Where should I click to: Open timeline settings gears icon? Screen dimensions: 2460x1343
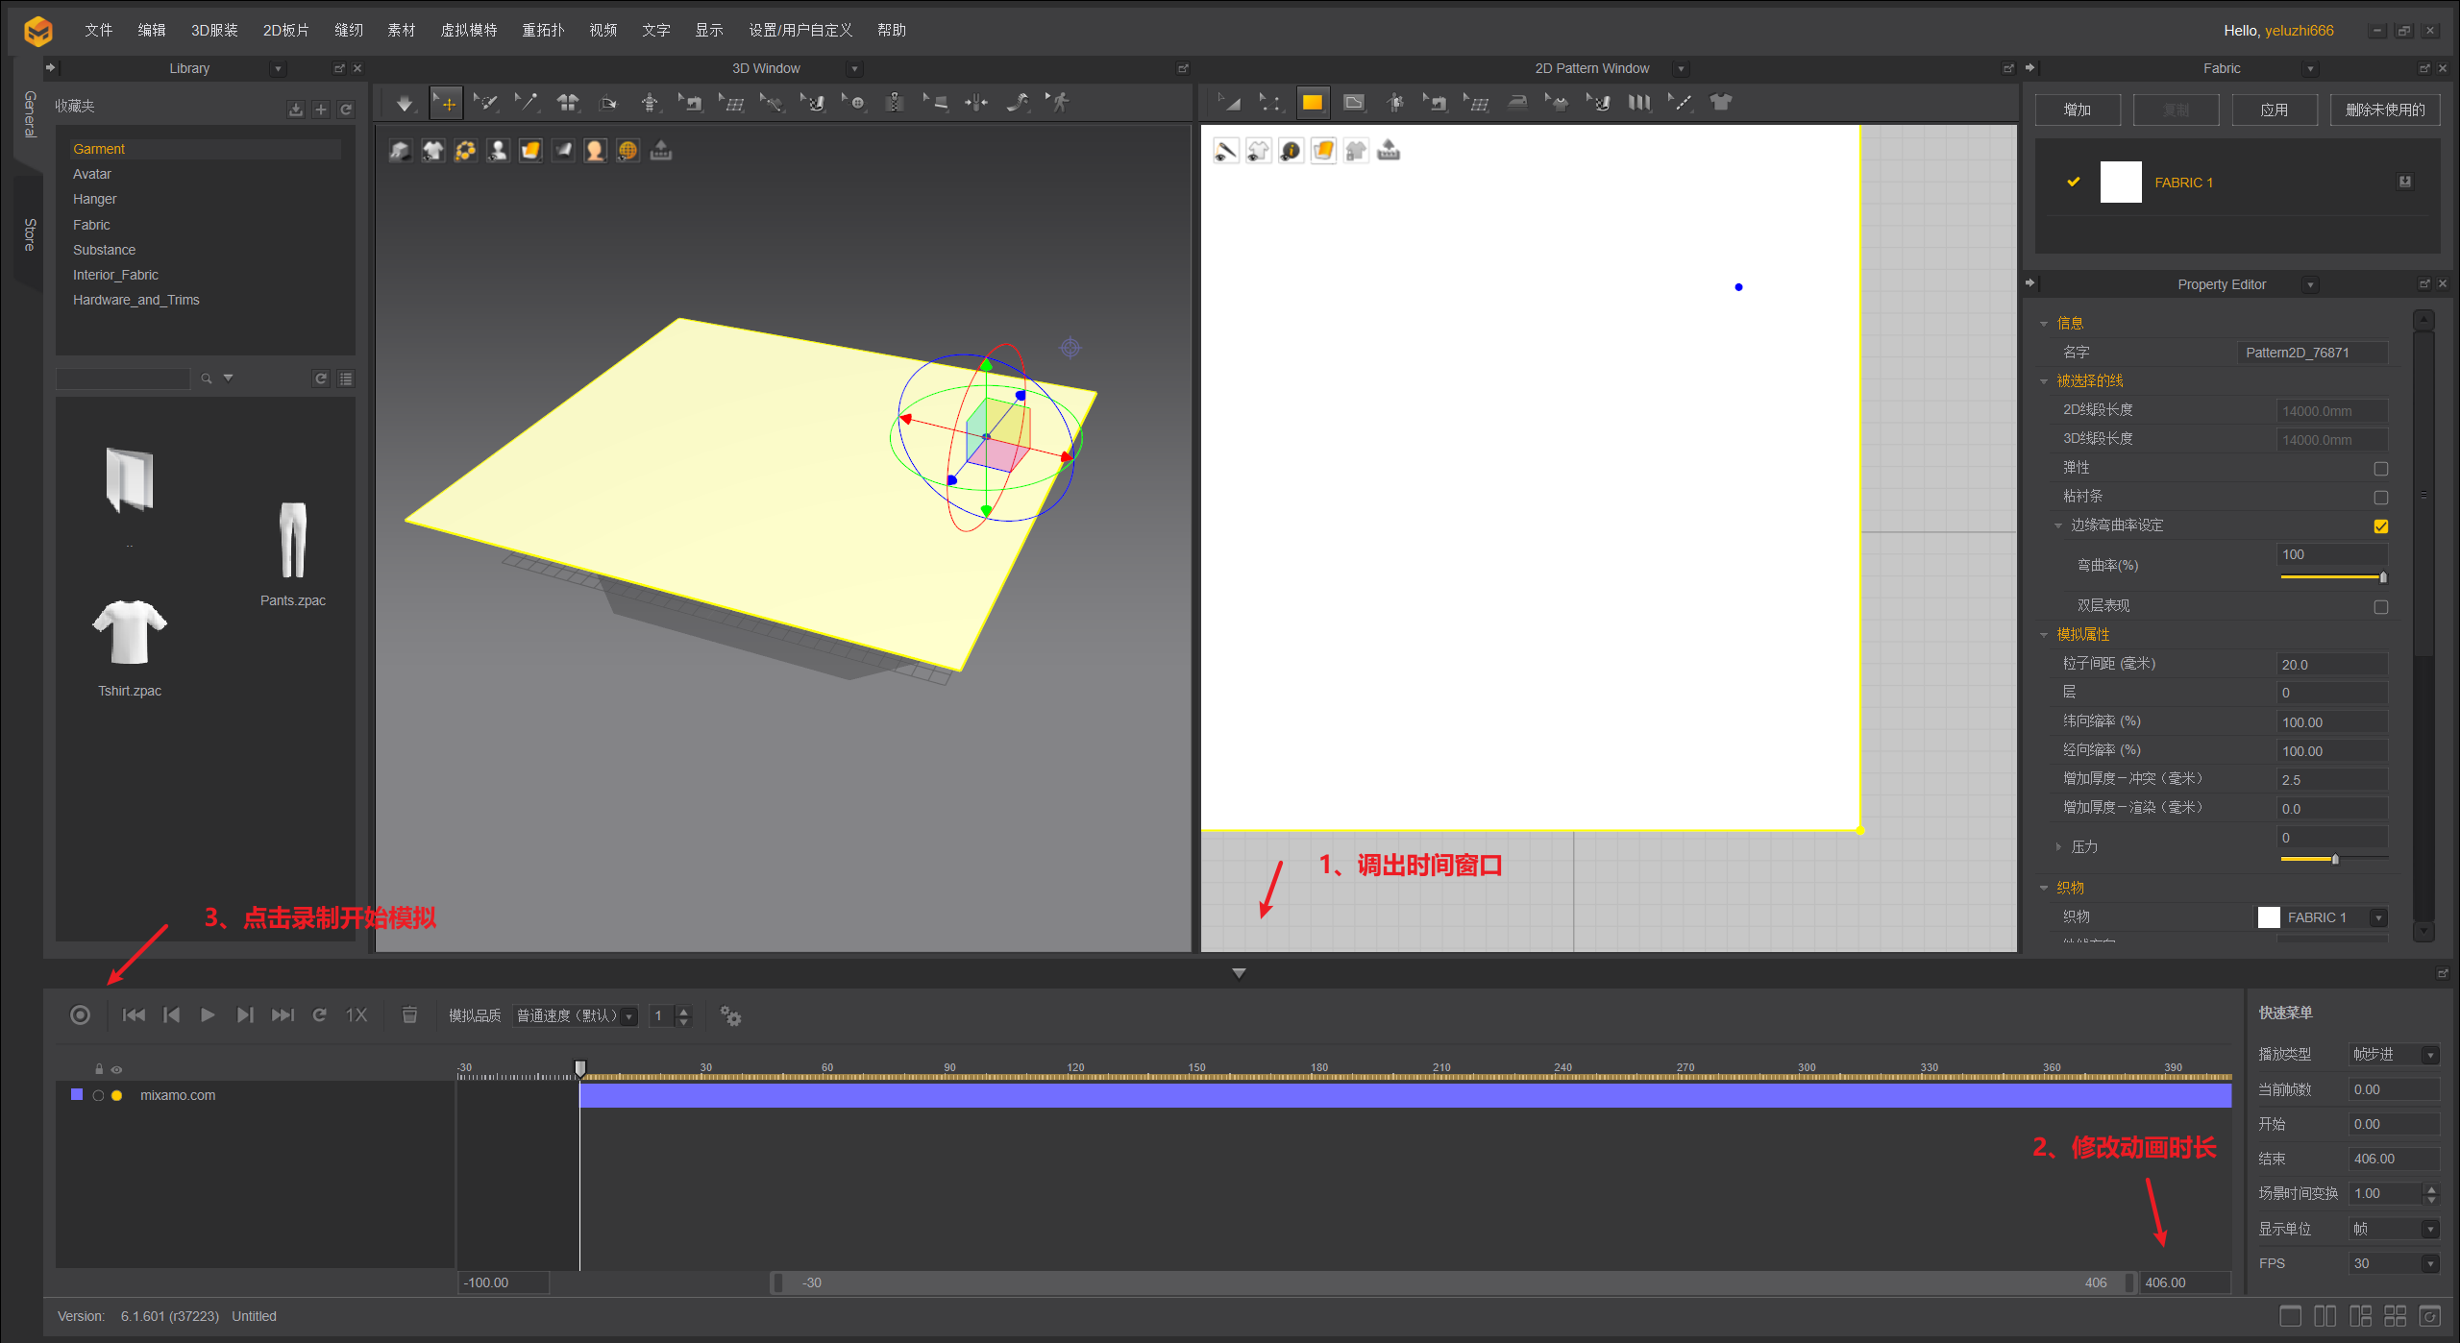click(730, 1016)
